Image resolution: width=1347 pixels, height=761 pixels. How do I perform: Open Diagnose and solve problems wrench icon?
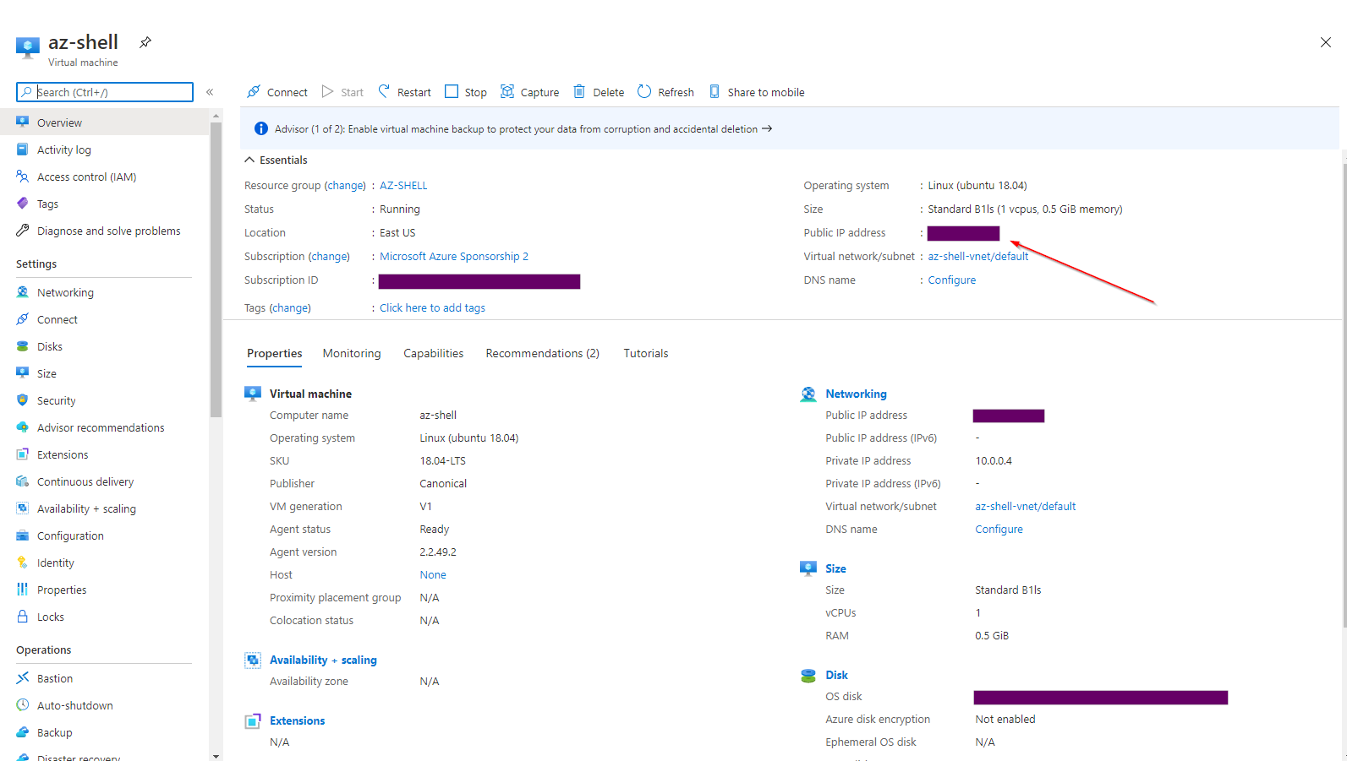tap(23, 231)
